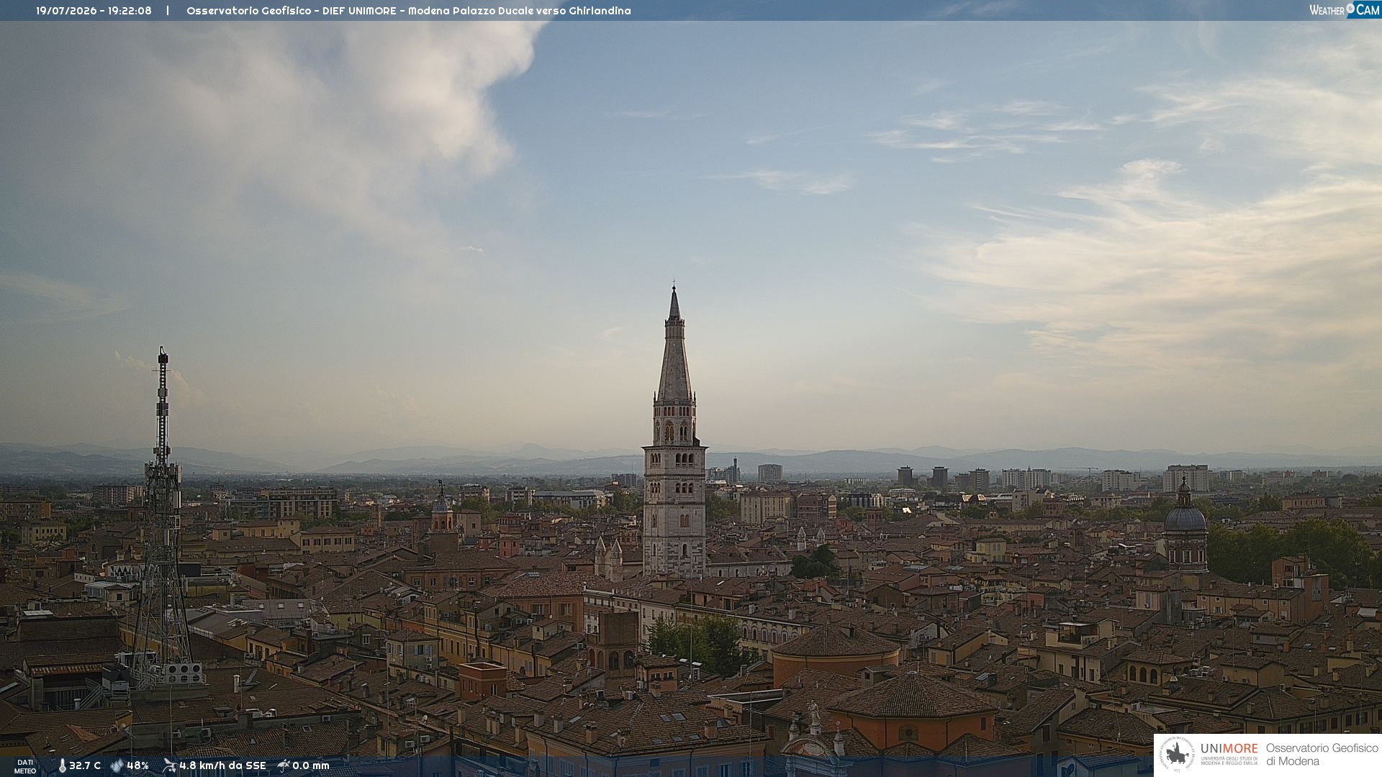1382x777 pixels.
Task: Select the 32.7 C temperature reading
Action: (x=85, y=765)
